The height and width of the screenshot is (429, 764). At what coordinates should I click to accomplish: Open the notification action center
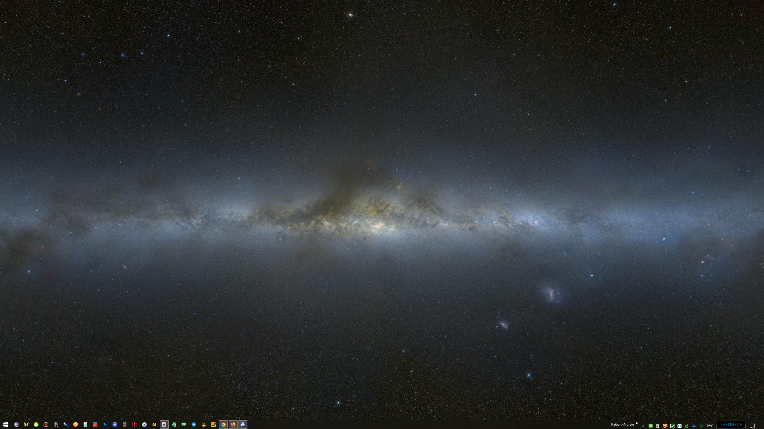(752, 426)
